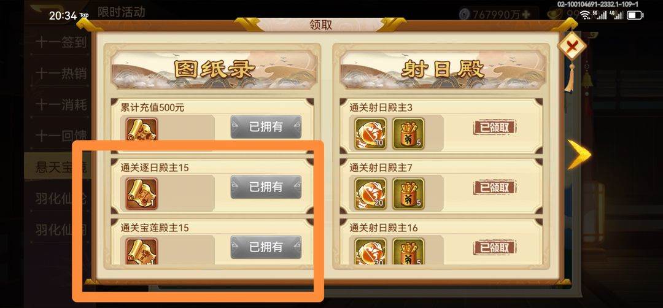663x308 pixels.
Task: Tap the orange orb reward with quantity 30
Action: coord(370,252)
